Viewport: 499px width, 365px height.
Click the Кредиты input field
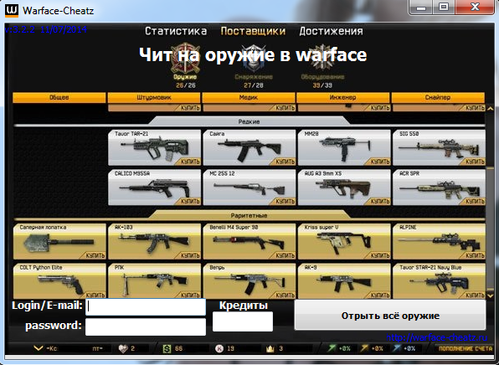(x=243, y=321)
